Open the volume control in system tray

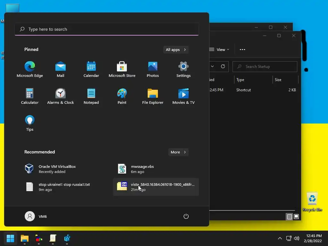(x=297, y=238)
